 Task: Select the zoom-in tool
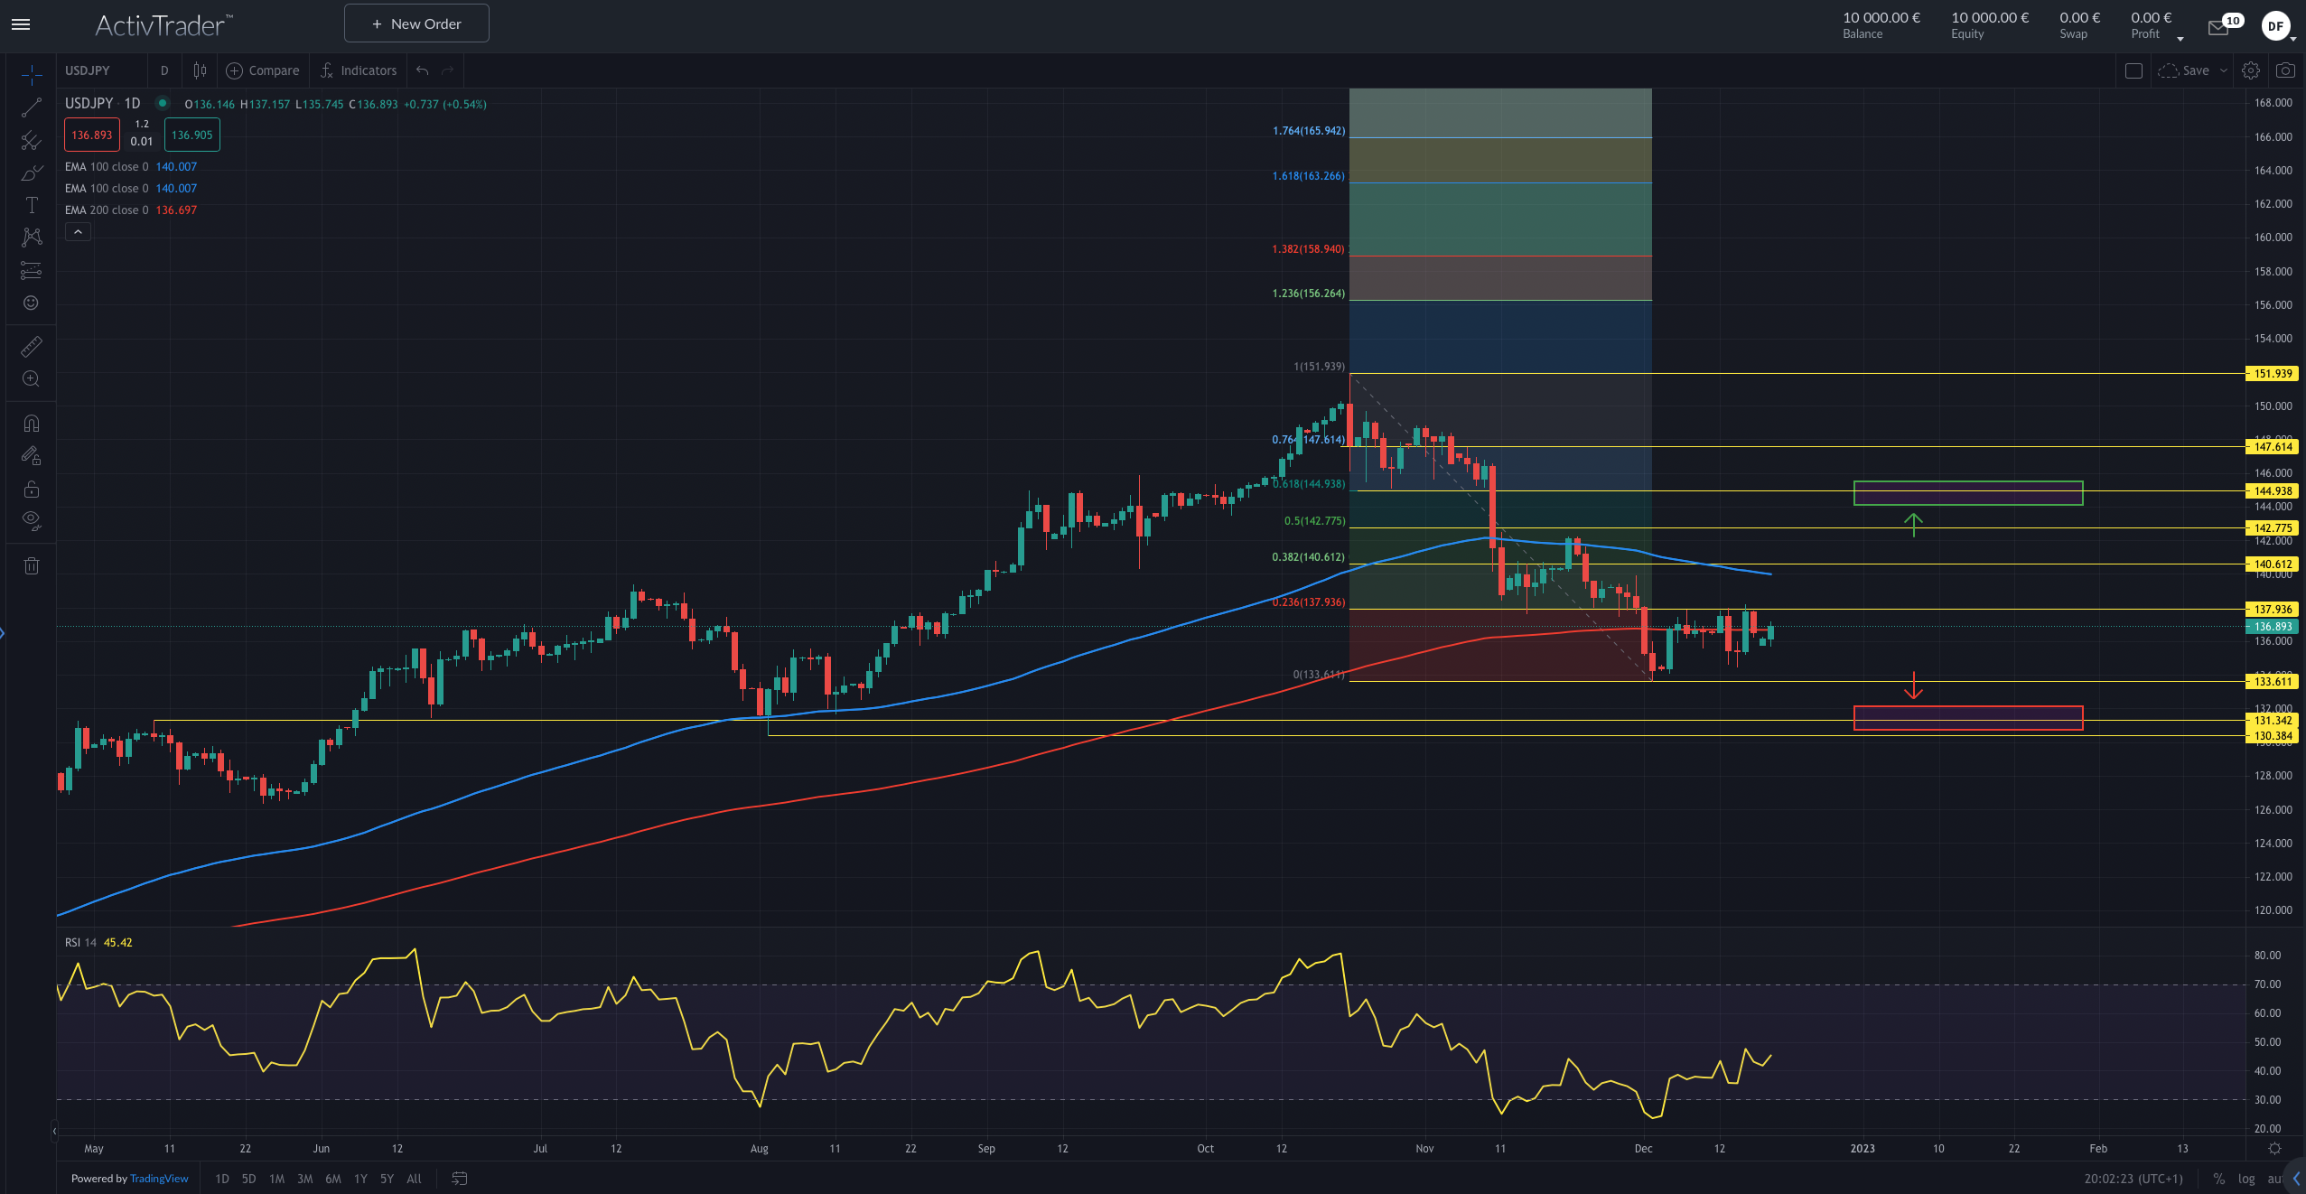(30, 378)
